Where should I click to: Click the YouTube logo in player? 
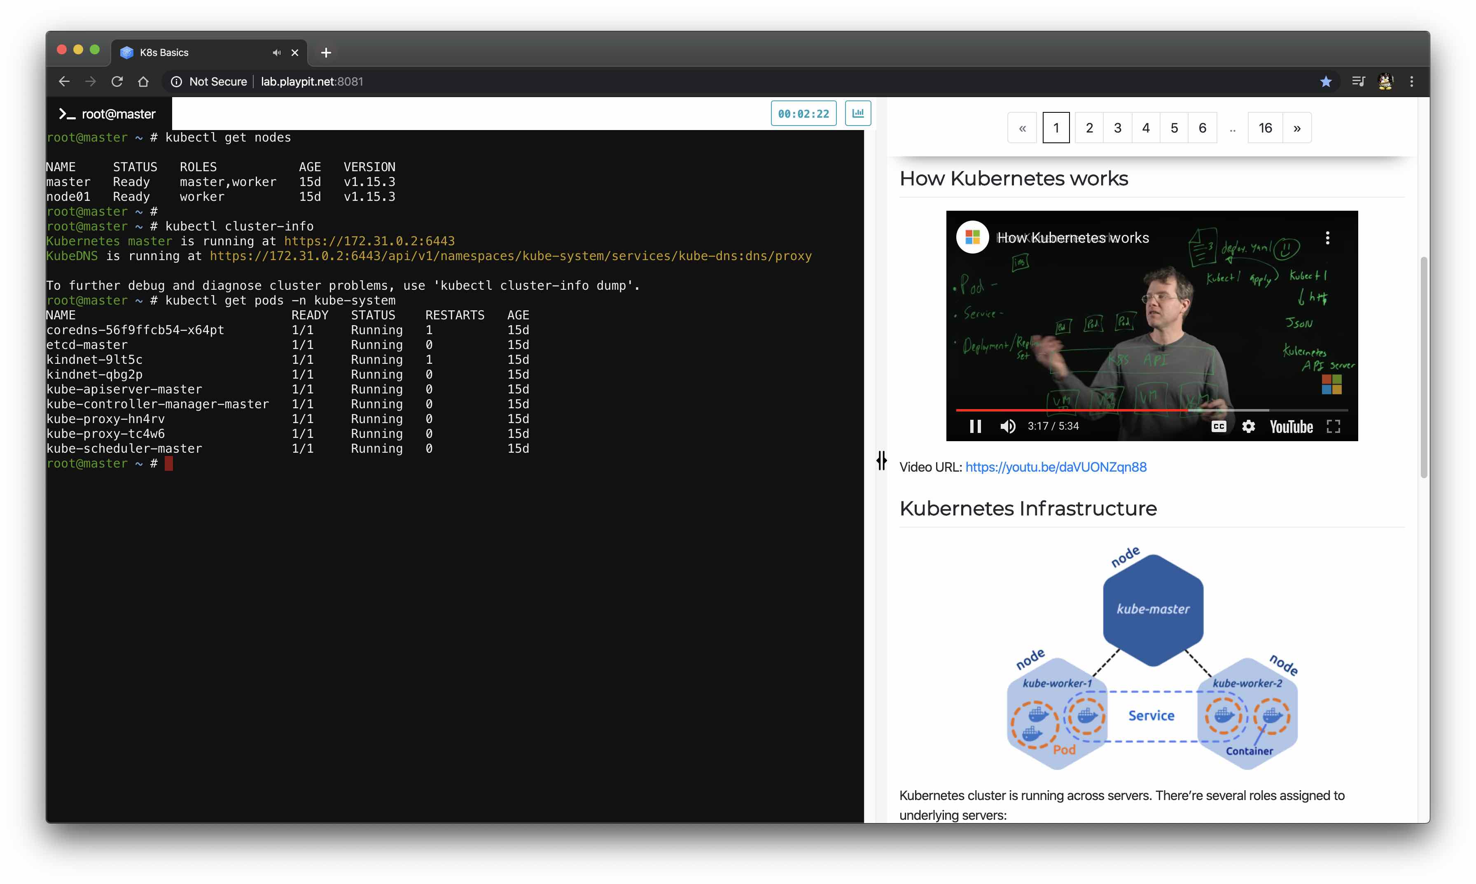(x=1291, y=426)
